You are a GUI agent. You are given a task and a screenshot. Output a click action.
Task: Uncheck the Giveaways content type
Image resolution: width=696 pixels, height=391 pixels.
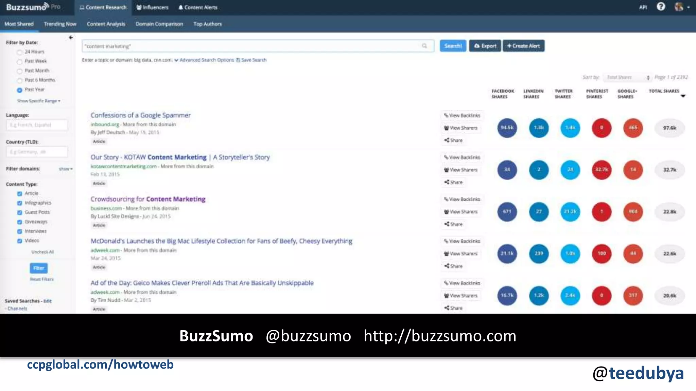coord(19,222)
